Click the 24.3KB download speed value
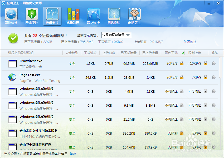 [x=91, y=78]
